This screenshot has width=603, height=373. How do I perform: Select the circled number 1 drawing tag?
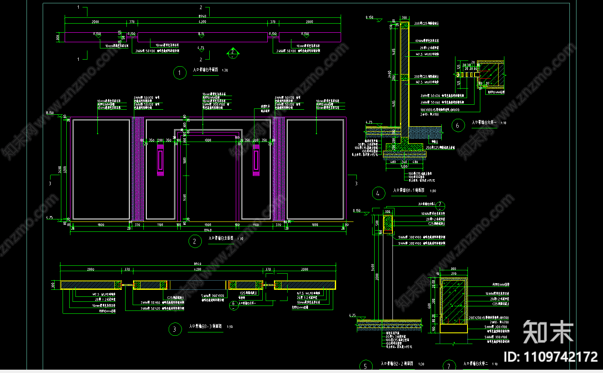point(179,73)
